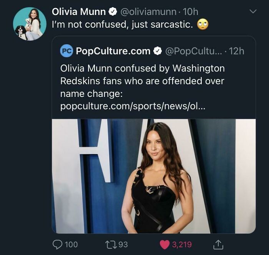
Task: Click the 12h quoted tweet timestamp
Action: point(236,51)
